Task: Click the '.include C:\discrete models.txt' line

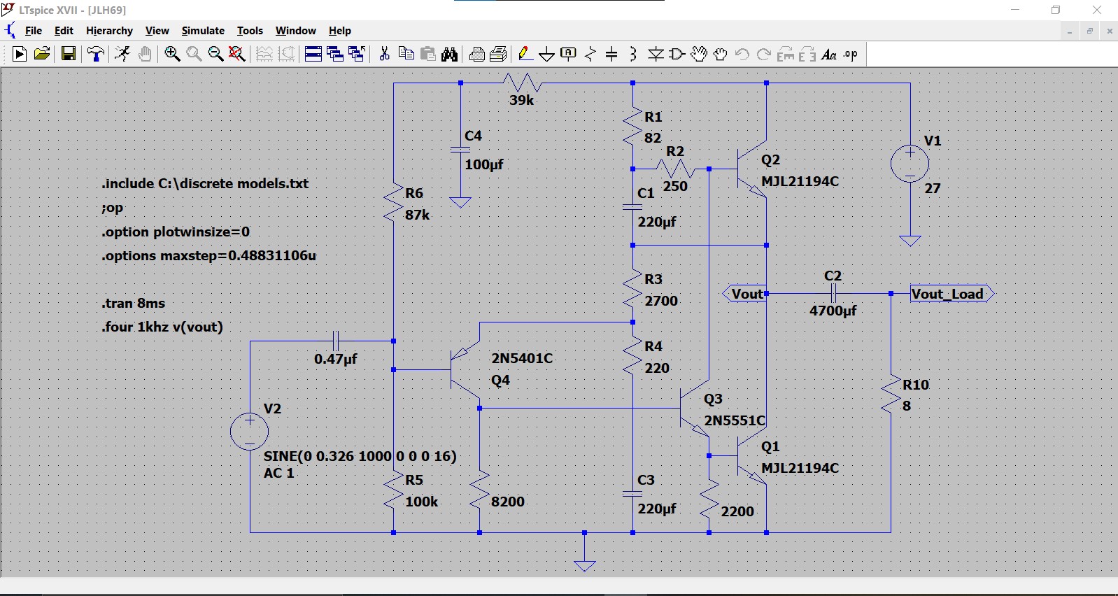Action: (205, 183)
